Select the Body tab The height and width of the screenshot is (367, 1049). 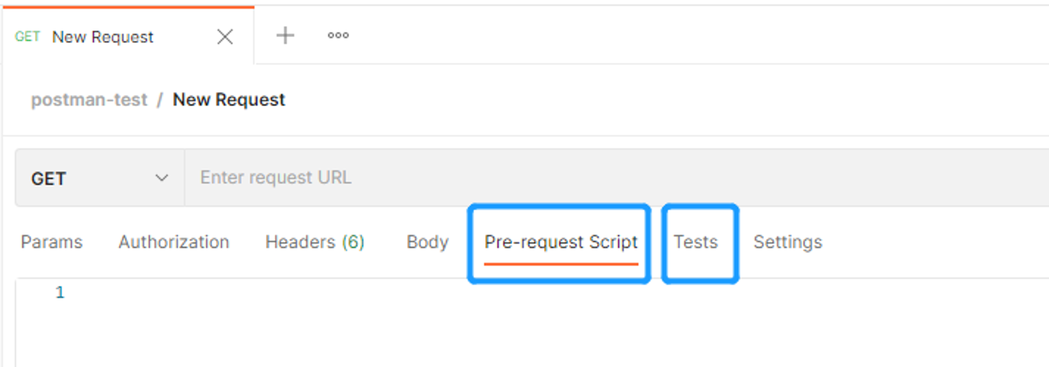point(427,242)
